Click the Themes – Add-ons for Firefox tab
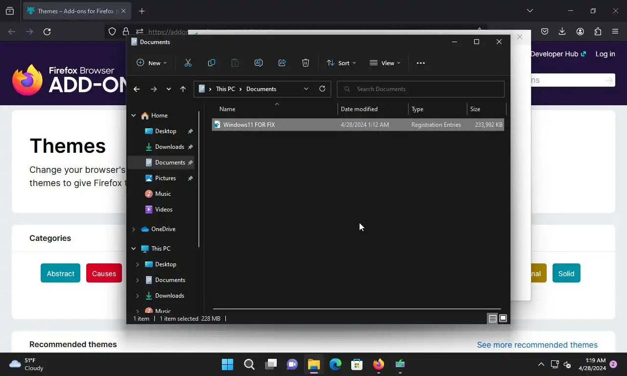The width and height of the screenshot is (627, 376). [76, 11]
